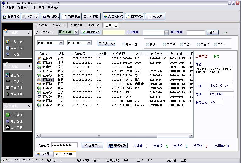Open the 选择工单类别 dropdown
This screenshot has height=163, width=241.
click(76, 32)
